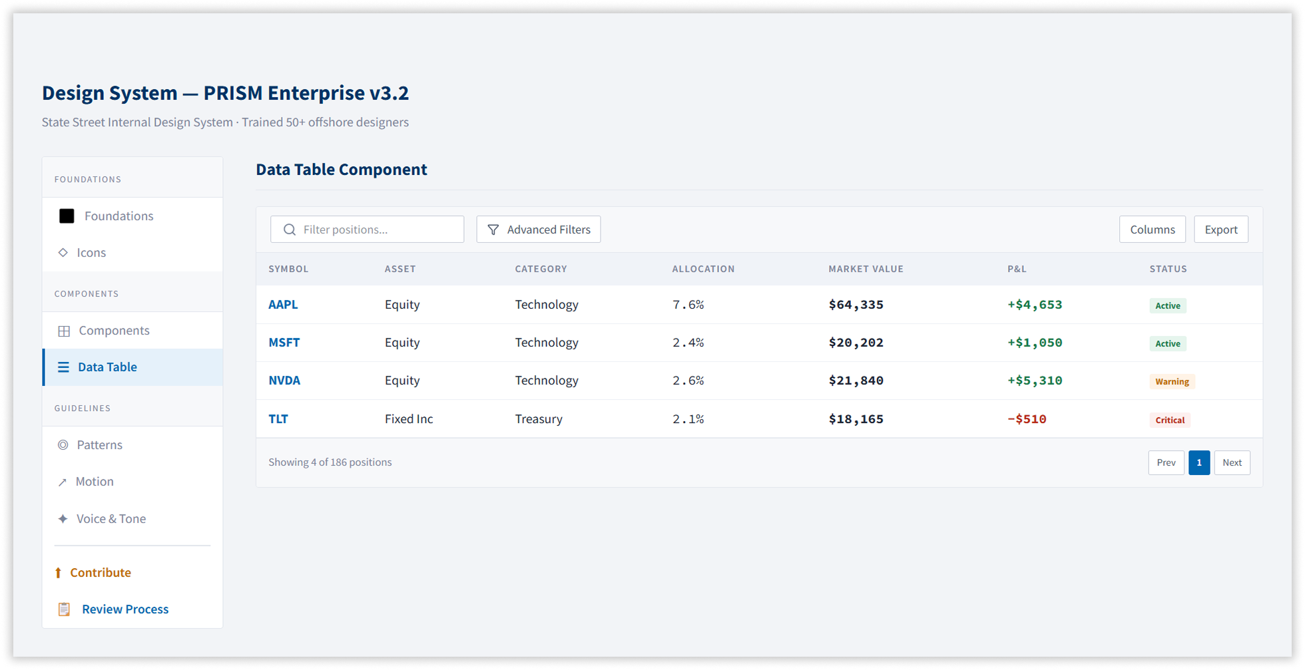Open the Columns selector

coord(1152,230)
